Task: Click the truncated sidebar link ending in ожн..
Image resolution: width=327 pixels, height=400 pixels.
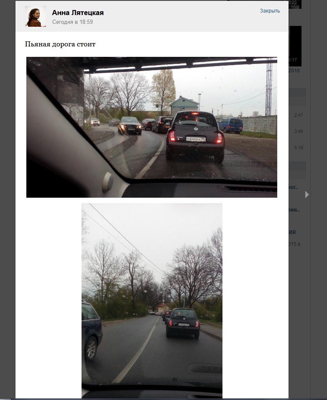Action: click(x=294, y=210)
